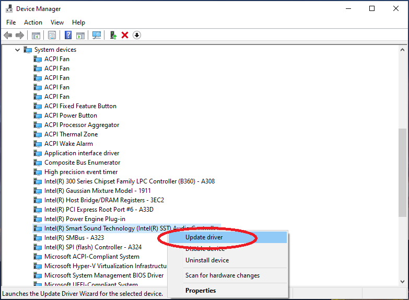Click the System devices category icon

pyautogui.click(x=28, y=50)
